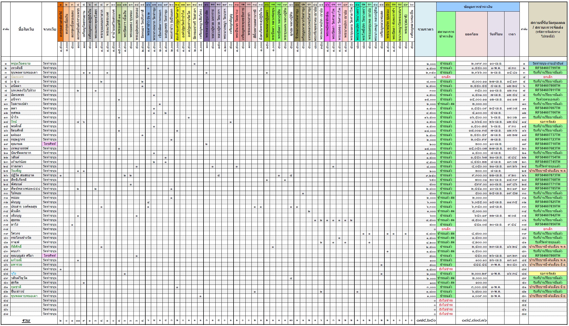The height and width of the screenshot is (326, 569).
Task: Click the รวมราคา header cell
Action: 425,29
